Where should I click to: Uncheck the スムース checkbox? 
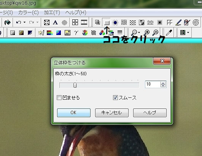115,98
